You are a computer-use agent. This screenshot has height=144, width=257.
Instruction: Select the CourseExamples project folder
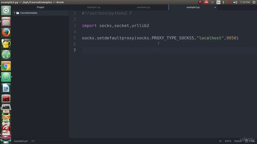29,13
